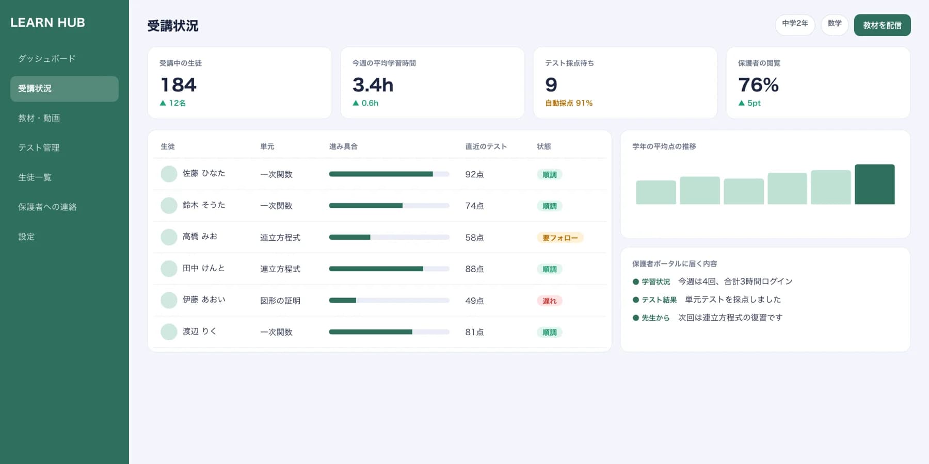
Task: Click the 先生から portal item
Action: click(x=707, y=318)
